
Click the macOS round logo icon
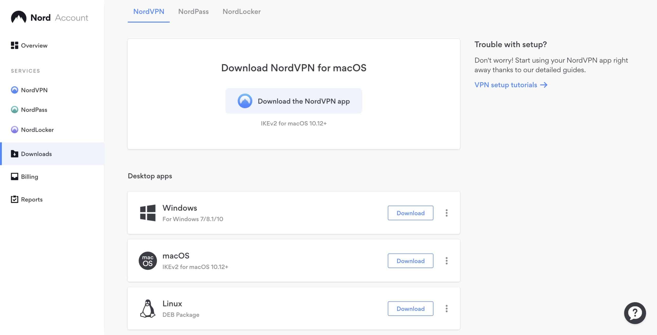click(148, 261)
